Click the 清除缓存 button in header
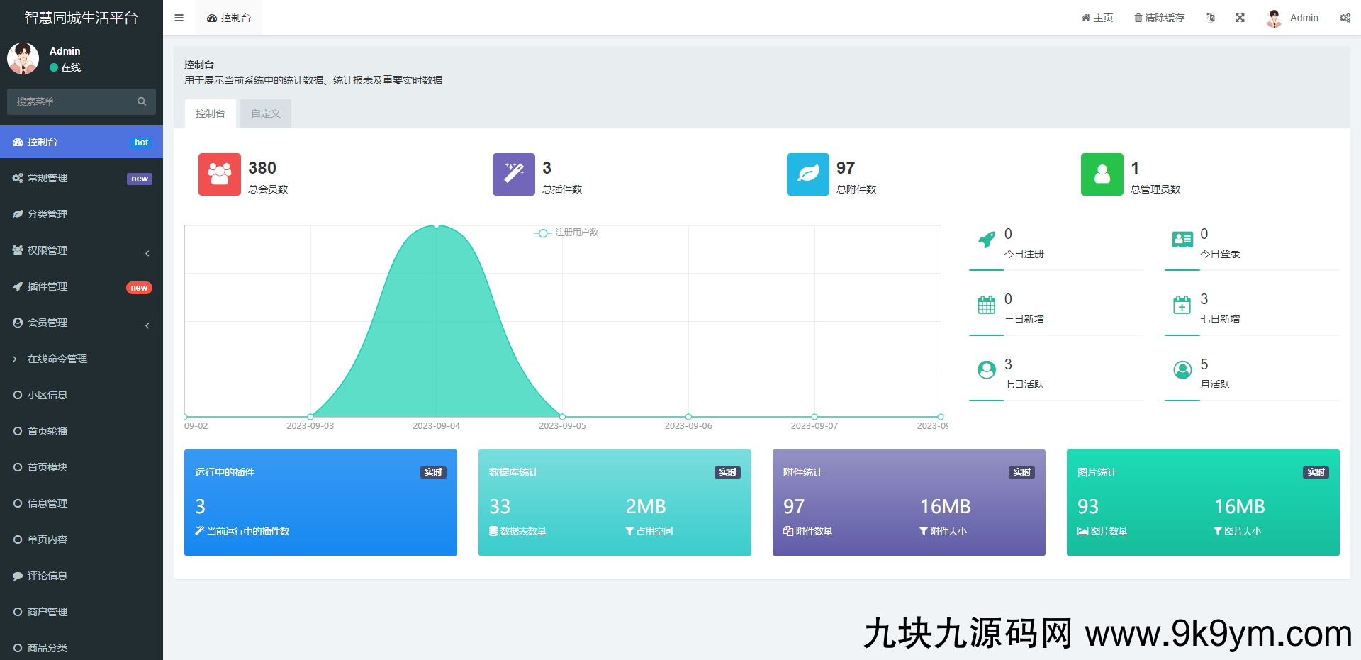This screenshot has height=660, width=1361. [1159, 18]
